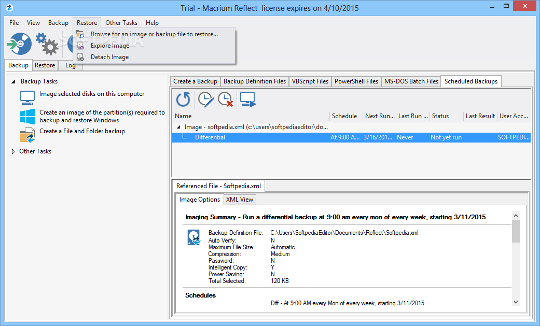This screenshot has width=540, height=326.
Task: Click the Windows logo partition image icon
Action: pyautogui.click(x=27, y=117)
